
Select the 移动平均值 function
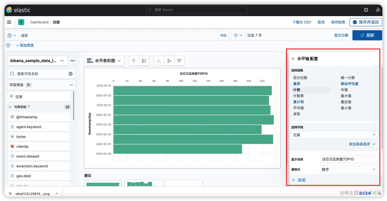coord(349,84)
